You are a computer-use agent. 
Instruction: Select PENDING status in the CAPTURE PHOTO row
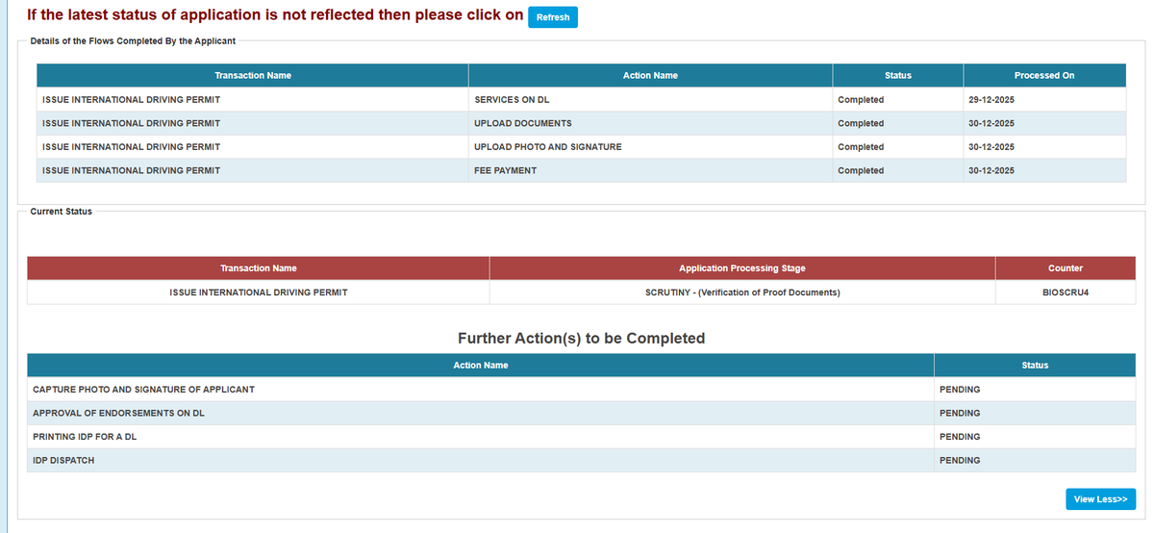click(960, 390)
